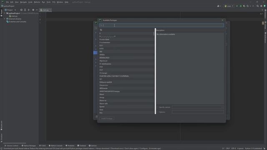Collapse the pythonProject root folder
The image size is (267, 150).
click(x=5, y=13)
